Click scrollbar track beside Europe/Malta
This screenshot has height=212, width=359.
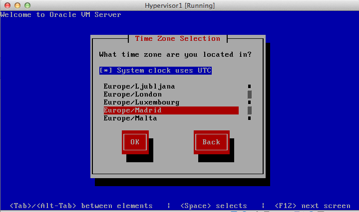click(x=249, y=118)
